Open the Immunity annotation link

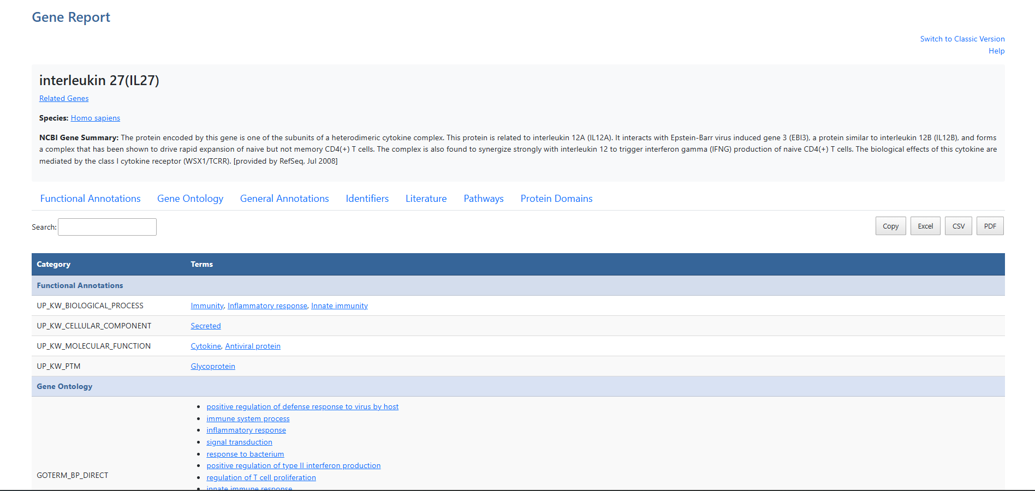click(207, 306)
